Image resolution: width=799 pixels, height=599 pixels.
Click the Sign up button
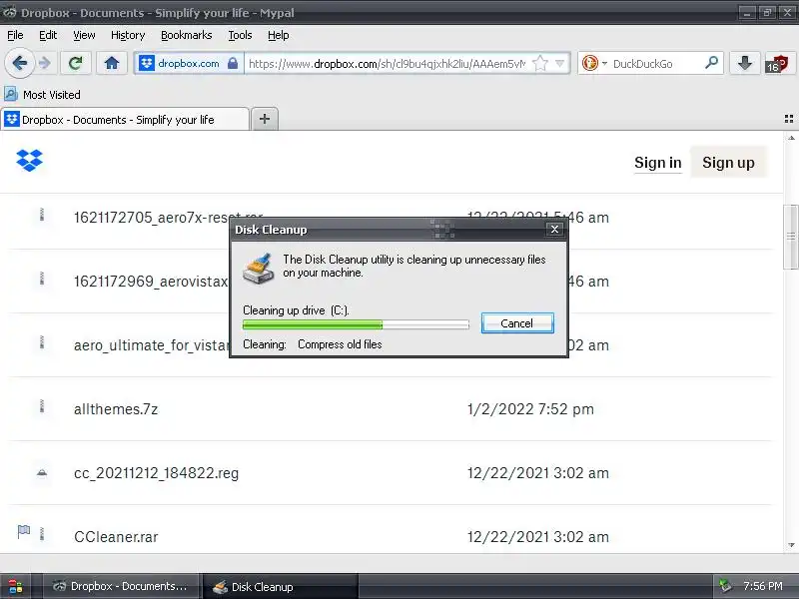(x=728, y=163)
